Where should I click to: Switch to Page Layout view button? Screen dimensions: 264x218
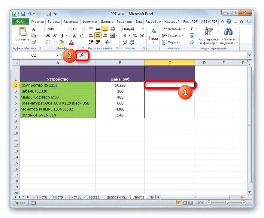[185, 203]
